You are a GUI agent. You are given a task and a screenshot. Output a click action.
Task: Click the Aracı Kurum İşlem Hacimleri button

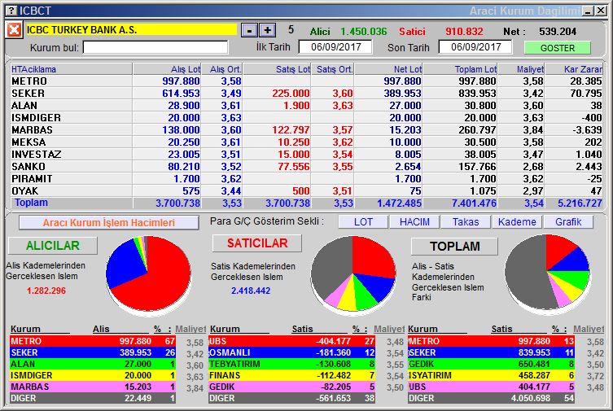tap(109, 223)
